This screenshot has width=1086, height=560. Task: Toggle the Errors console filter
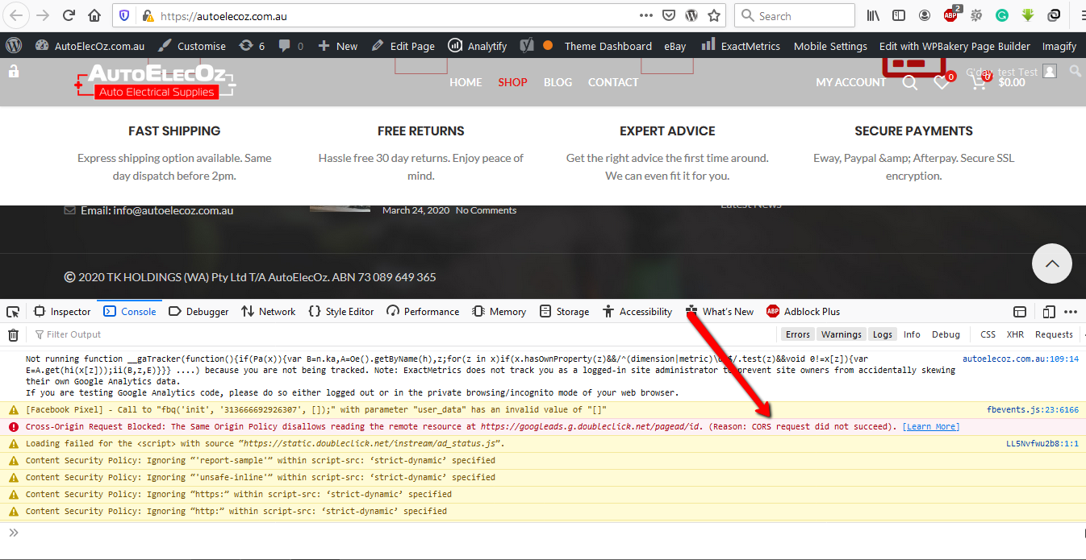[x=798, y=334]
